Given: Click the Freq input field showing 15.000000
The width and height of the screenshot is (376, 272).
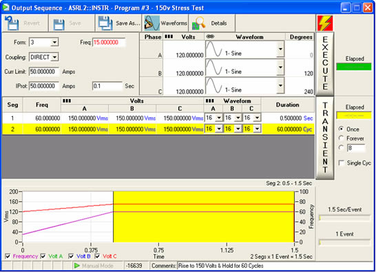Looking at the screenshot, I should pyautogui.click(x=109, y=43).
